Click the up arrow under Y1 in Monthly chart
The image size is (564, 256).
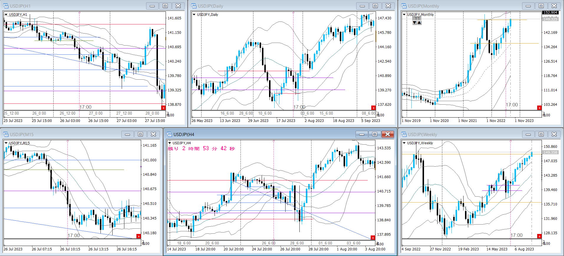419,23
